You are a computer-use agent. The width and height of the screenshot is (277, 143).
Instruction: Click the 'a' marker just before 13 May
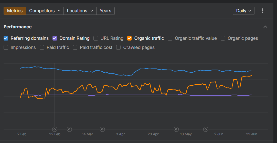click(x=176, y=129)
